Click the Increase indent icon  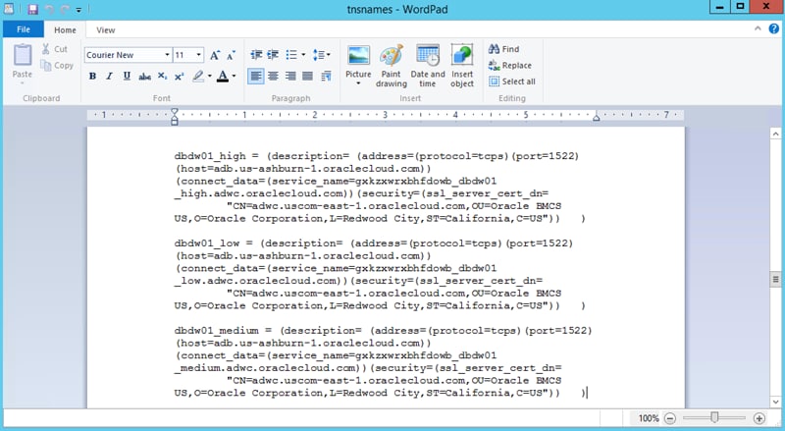[x=273, y=55]
